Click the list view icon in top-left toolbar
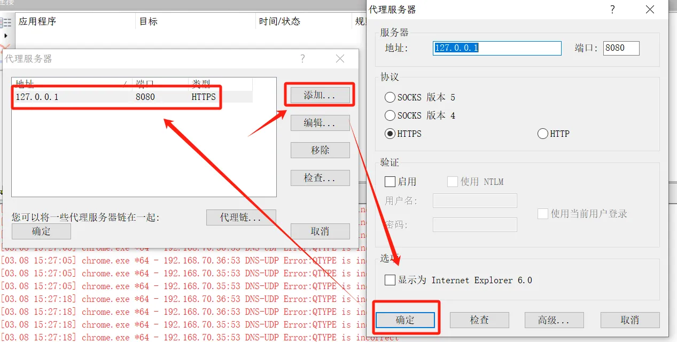Image resolution: width=677 pixels, height=342 pixels. [x=6, y=22]
